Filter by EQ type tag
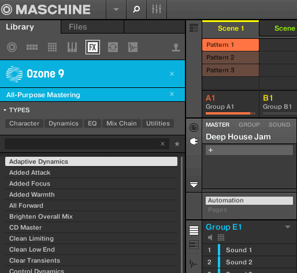The image size is (297, 273). point(92,123)
